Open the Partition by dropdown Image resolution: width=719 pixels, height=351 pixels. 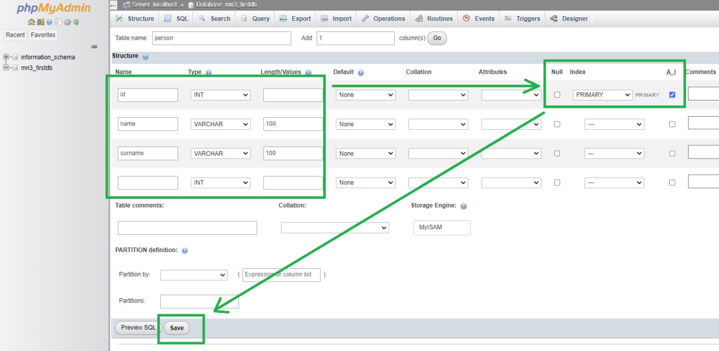tap(194, 274)
